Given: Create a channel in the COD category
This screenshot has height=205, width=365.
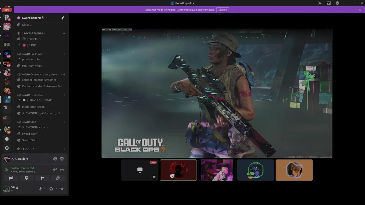Looking at the screenshot, I should tap(64, 149).
